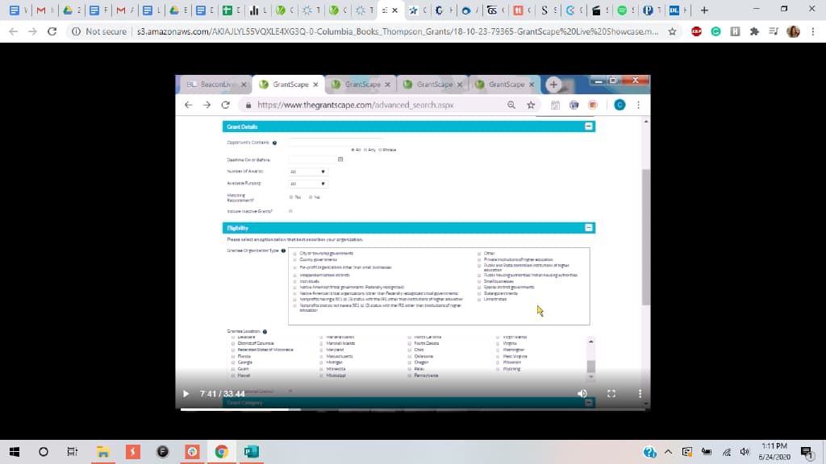Seek the video using the progress bar
This screenshot has height=464, width=826.
412,408
